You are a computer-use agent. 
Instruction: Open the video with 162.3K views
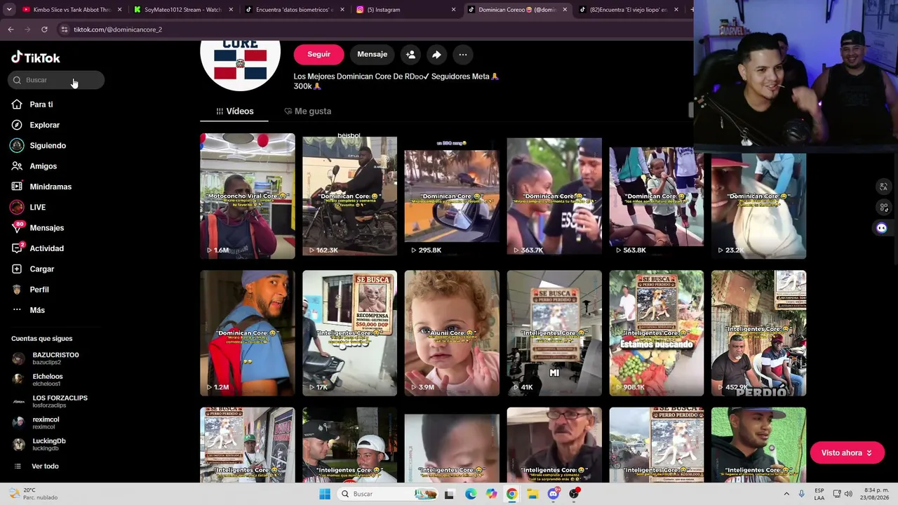(349, 196)
